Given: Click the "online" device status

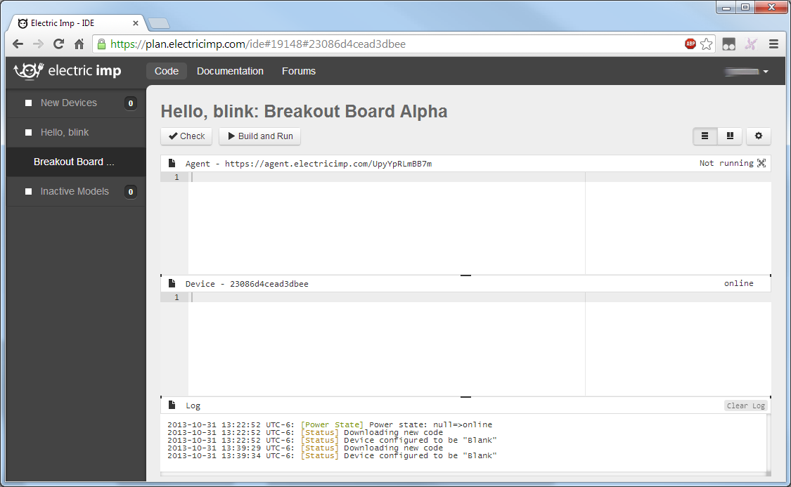Looking at the screenshot, I should [738, 283].
